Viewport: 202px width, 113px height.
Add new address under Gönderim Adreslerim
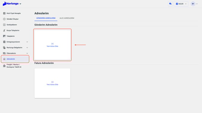coord(52,45)
